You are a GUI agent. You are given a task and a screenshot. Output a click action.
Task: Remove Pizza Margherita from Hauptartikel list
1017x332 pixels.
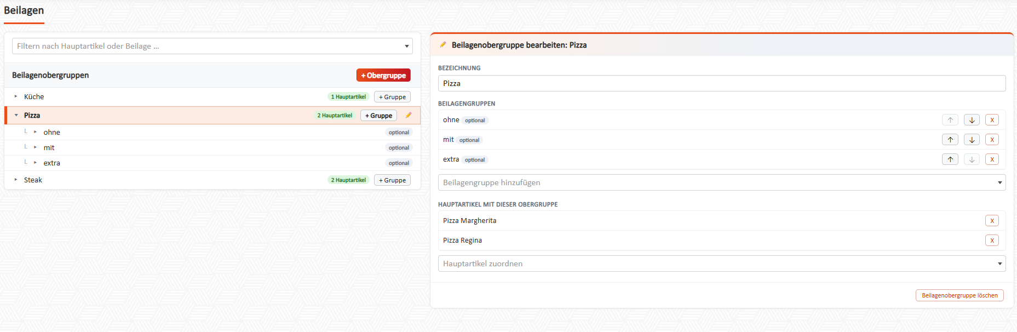[x=992, y=221]
